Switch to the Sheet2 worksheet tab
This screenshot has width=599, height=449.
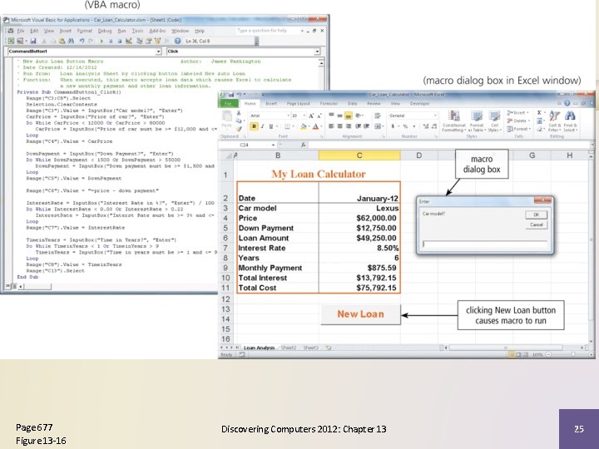289,348
